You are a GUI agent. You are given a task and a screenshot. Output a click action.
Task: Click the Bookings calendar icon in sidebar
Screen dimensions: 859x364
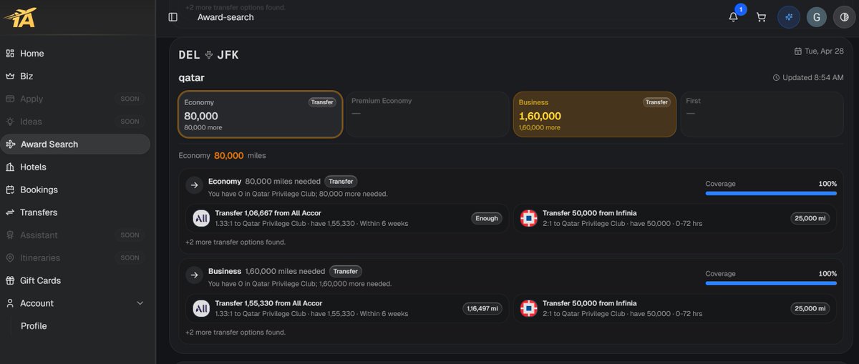(x=10, y=190)
